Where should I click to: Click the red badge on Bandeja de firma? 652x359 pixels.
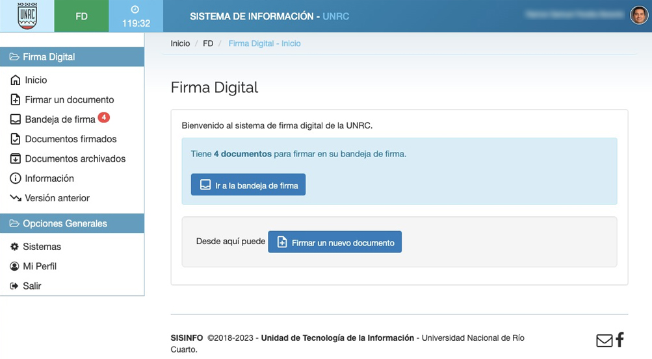pyautogui.click(x=104, y=118)
